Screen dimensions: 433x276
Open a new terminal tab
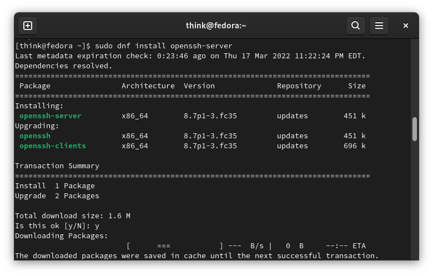(x=28, y=26)
